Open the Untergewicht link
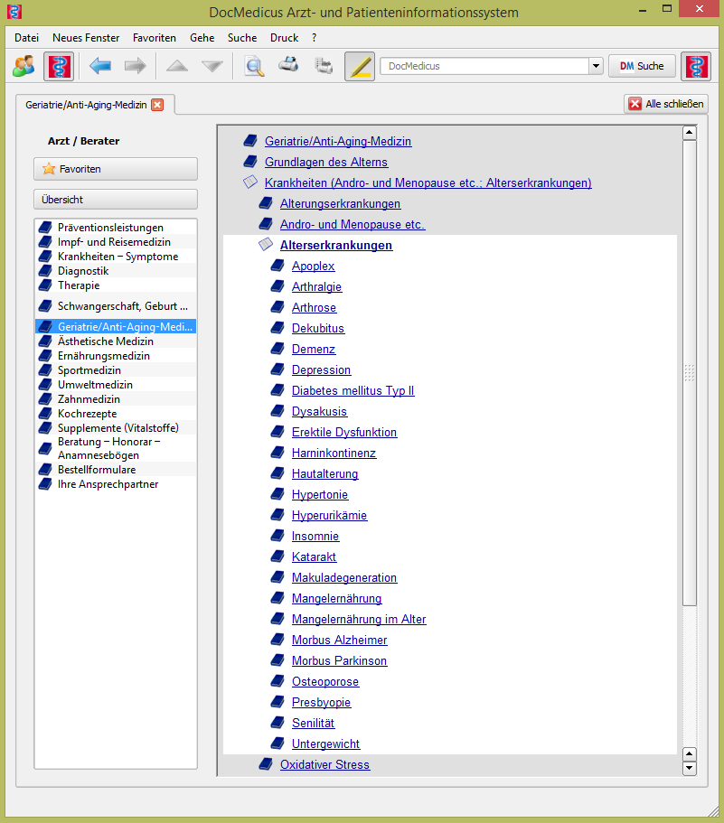Viewport: 724px width, 823px height. [x=325, y=744]
